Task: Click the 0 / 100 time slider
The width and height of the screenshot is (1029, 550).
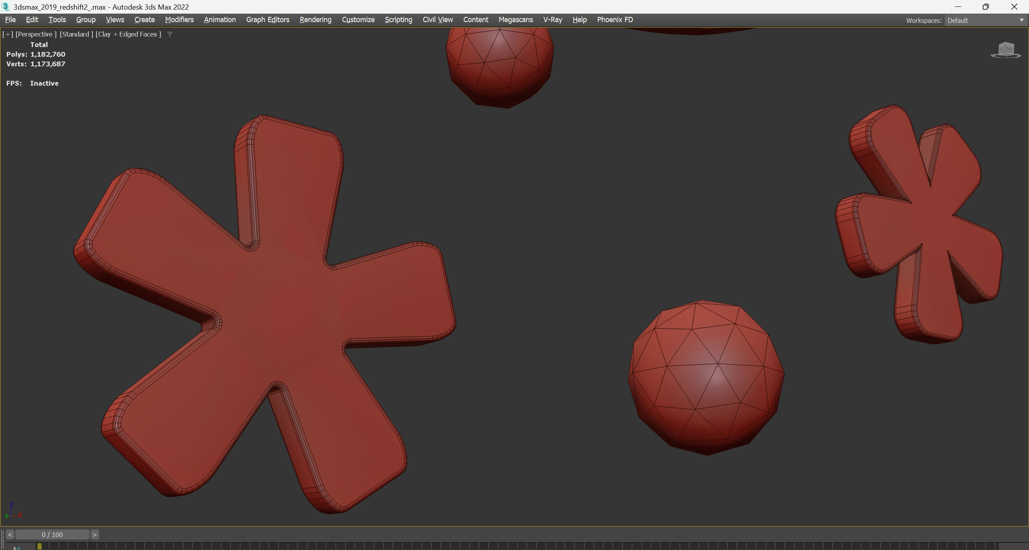Action: coord(52,535)
